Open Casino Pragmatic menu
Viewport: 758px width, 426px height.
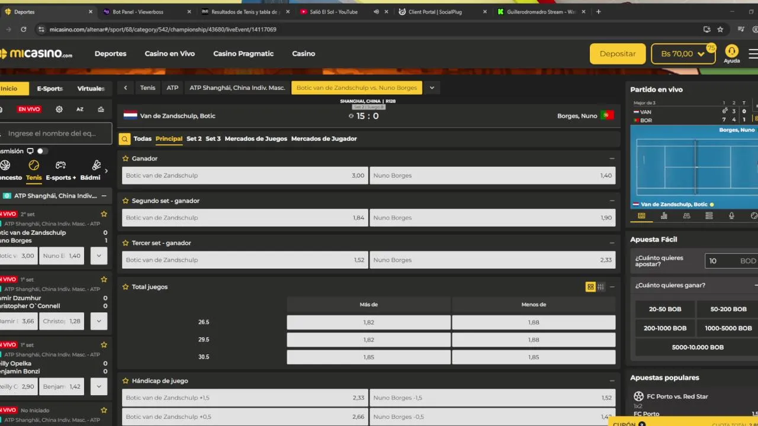click(243, 54)
